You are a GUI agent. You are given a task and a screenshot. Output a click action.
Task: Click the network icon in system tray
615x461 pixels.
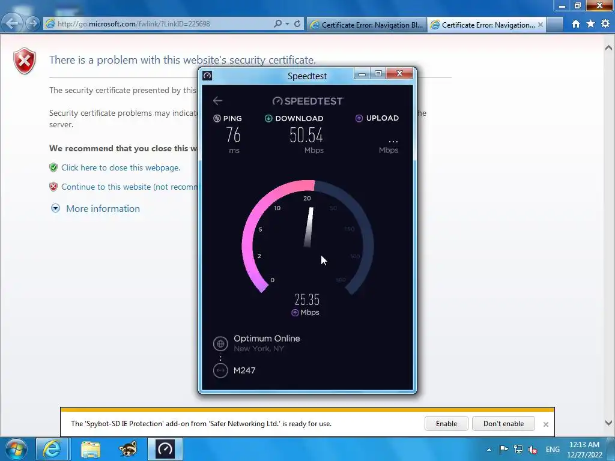518,449
